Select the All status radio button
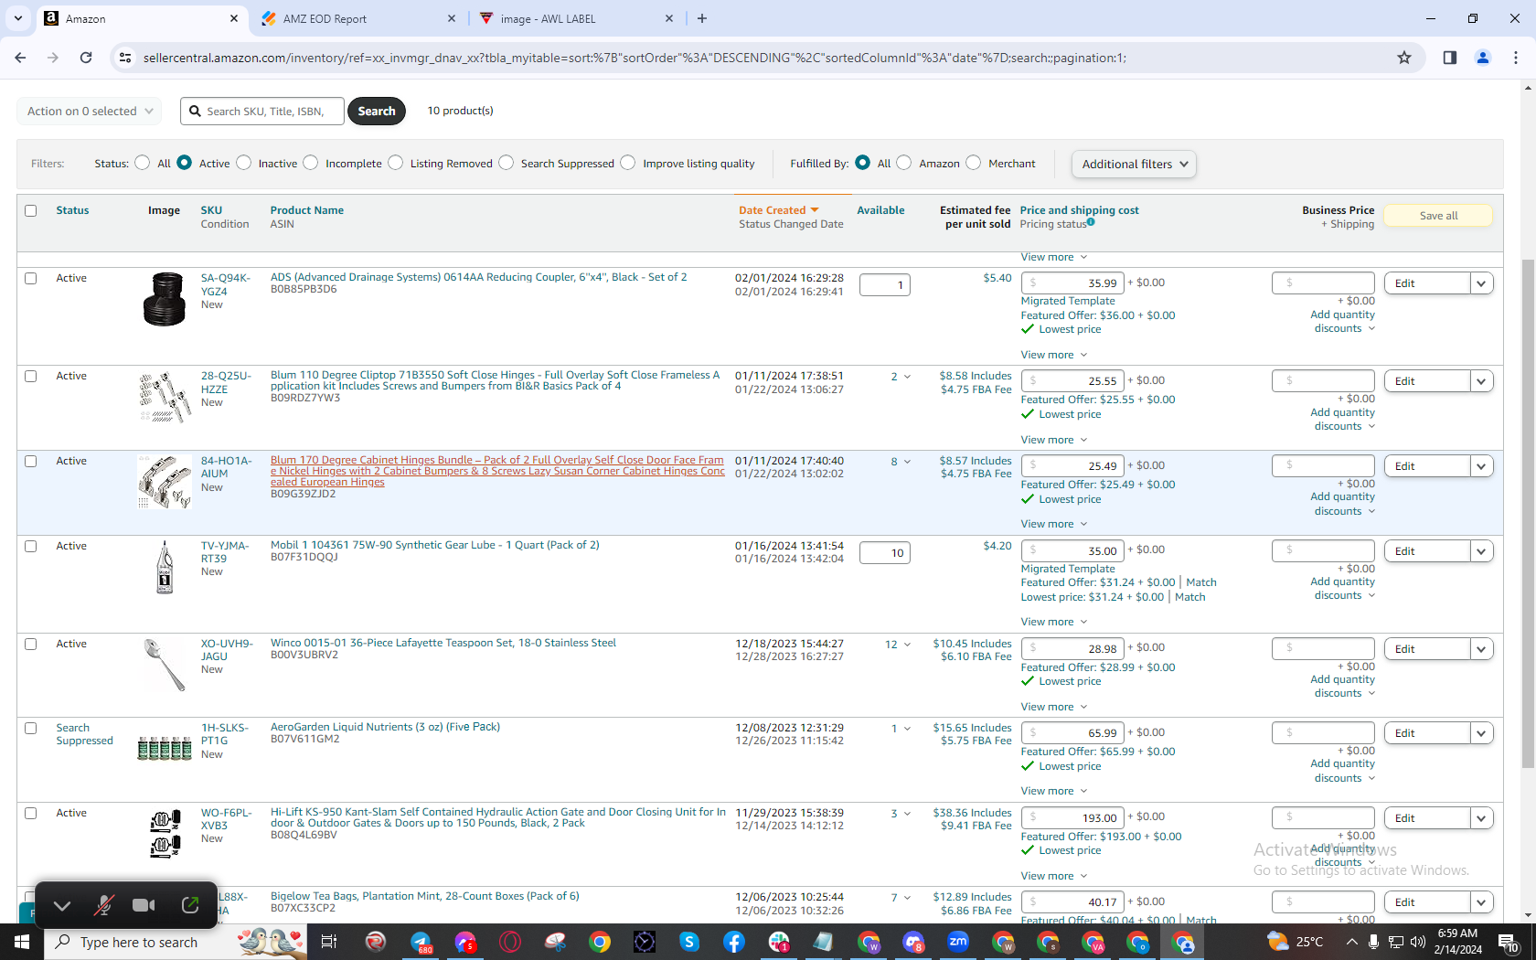Image resolution: width=1536 pixels, height=960 pixels. pos(142,163)
